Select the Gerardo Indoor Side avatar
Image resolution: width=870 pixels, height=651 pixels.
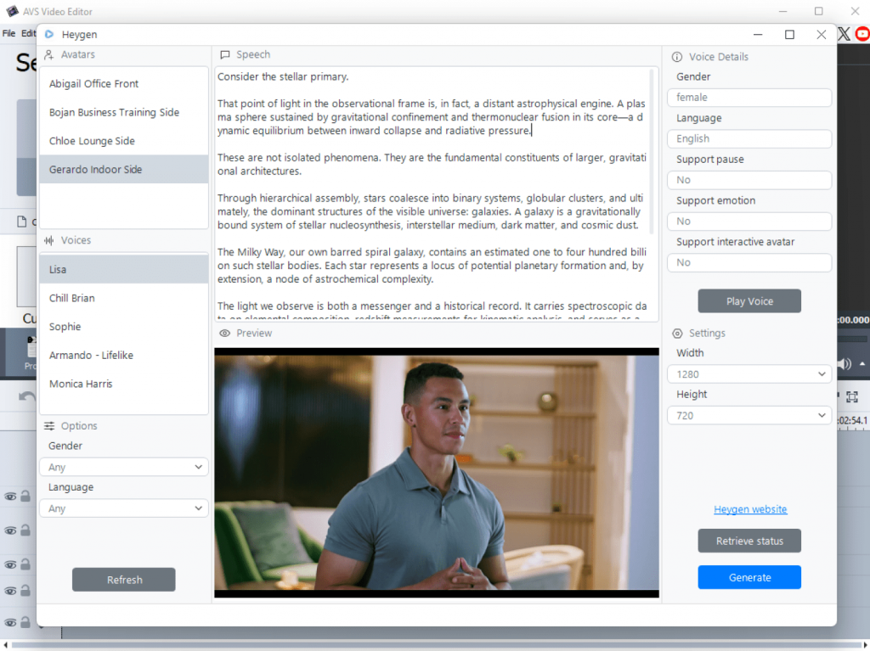[124, 169]
